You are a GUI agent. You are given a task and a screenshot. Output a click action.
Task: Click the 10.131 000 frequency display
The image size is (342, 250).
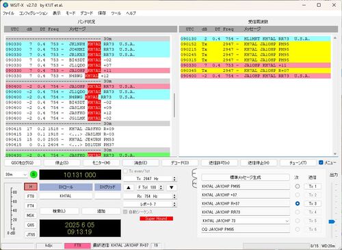pos(80,175)
